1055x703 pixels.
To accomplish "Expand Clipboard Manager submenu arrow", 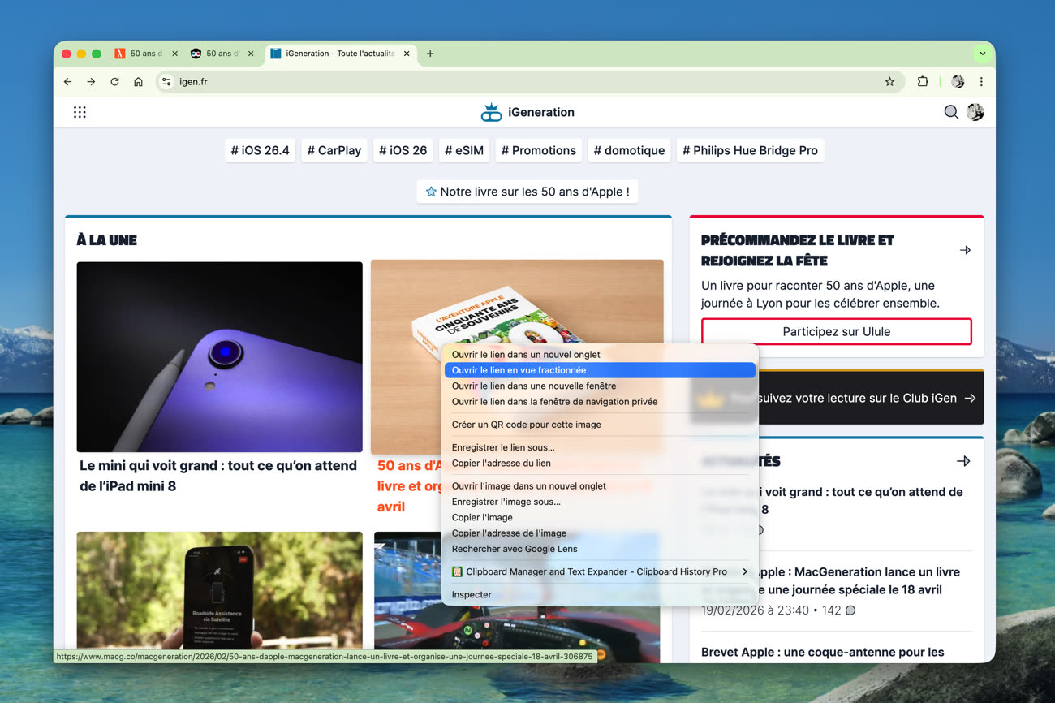I will click(x=744, y=571).
